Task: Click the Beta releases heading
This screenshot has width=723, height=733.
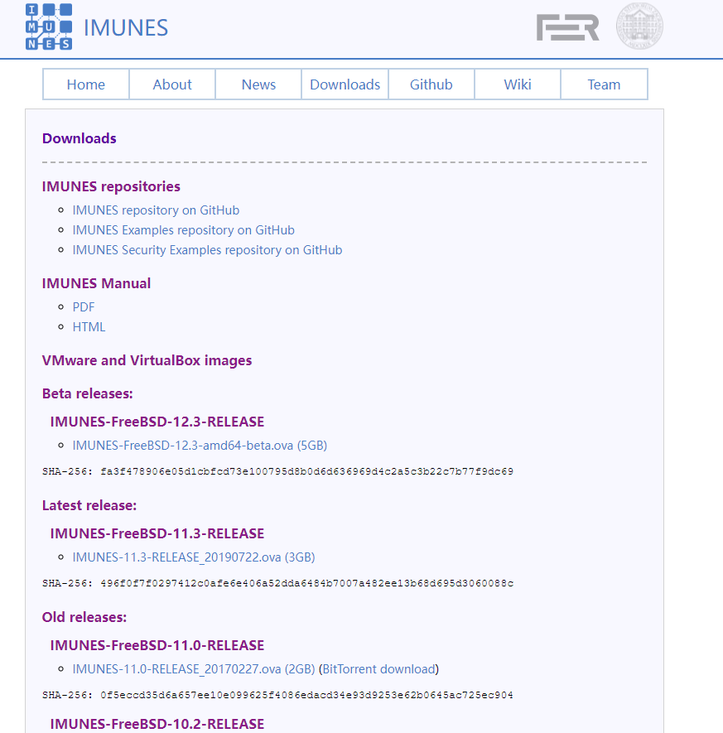Action: pyautogui.click(x=88, y=393)
